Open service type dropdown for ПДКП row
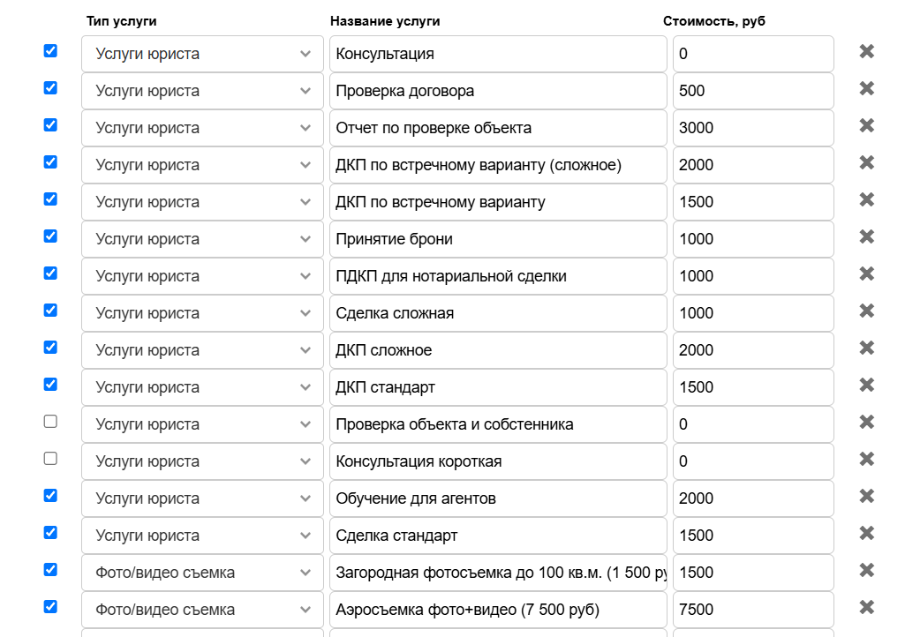Screen dimensions: 905x637 coord(202,276)
